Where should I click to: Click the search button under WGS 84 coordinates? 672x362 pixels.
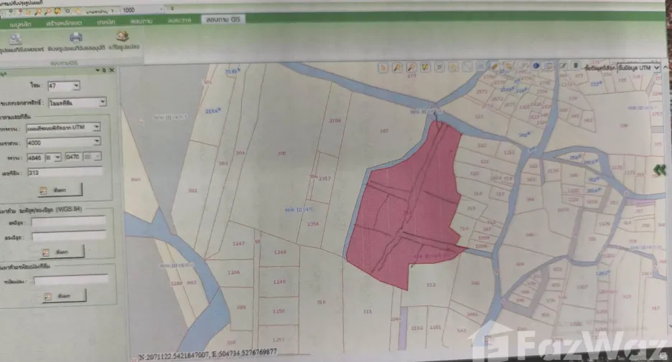click(62, 252)
